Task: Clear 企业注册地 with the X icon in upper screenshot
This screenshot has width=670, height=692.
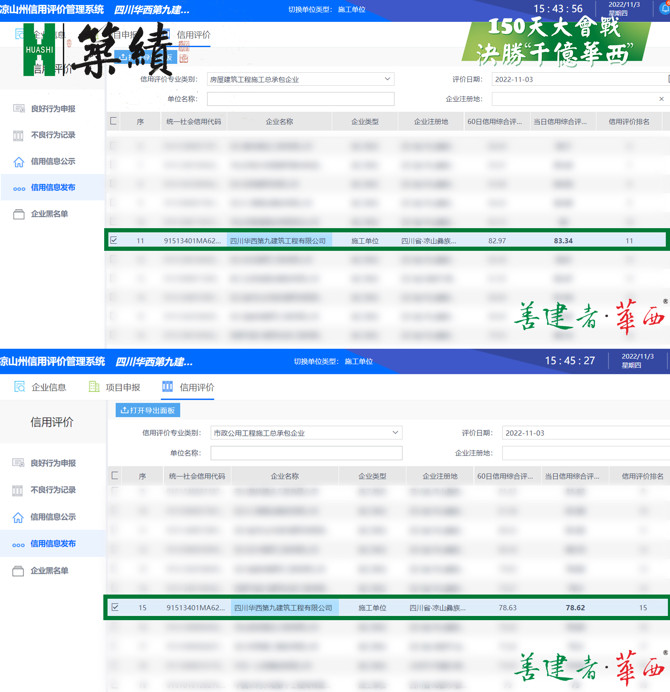Action: click(662, 99)
